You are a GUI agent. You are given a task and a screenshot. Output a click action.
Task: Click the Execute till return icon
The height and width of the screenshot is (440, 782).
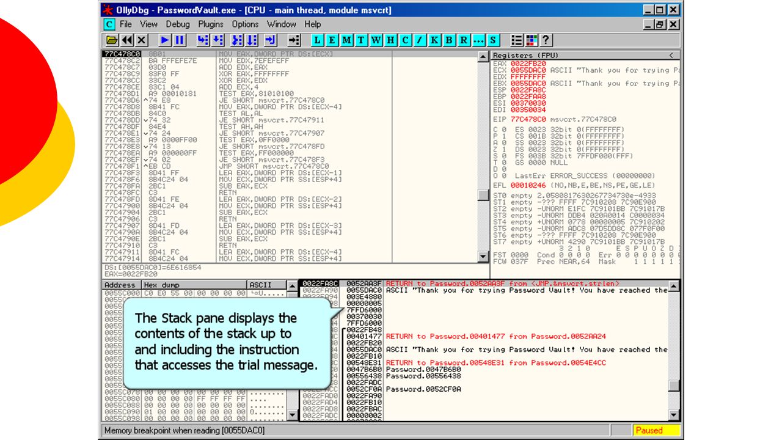[271, 40]
